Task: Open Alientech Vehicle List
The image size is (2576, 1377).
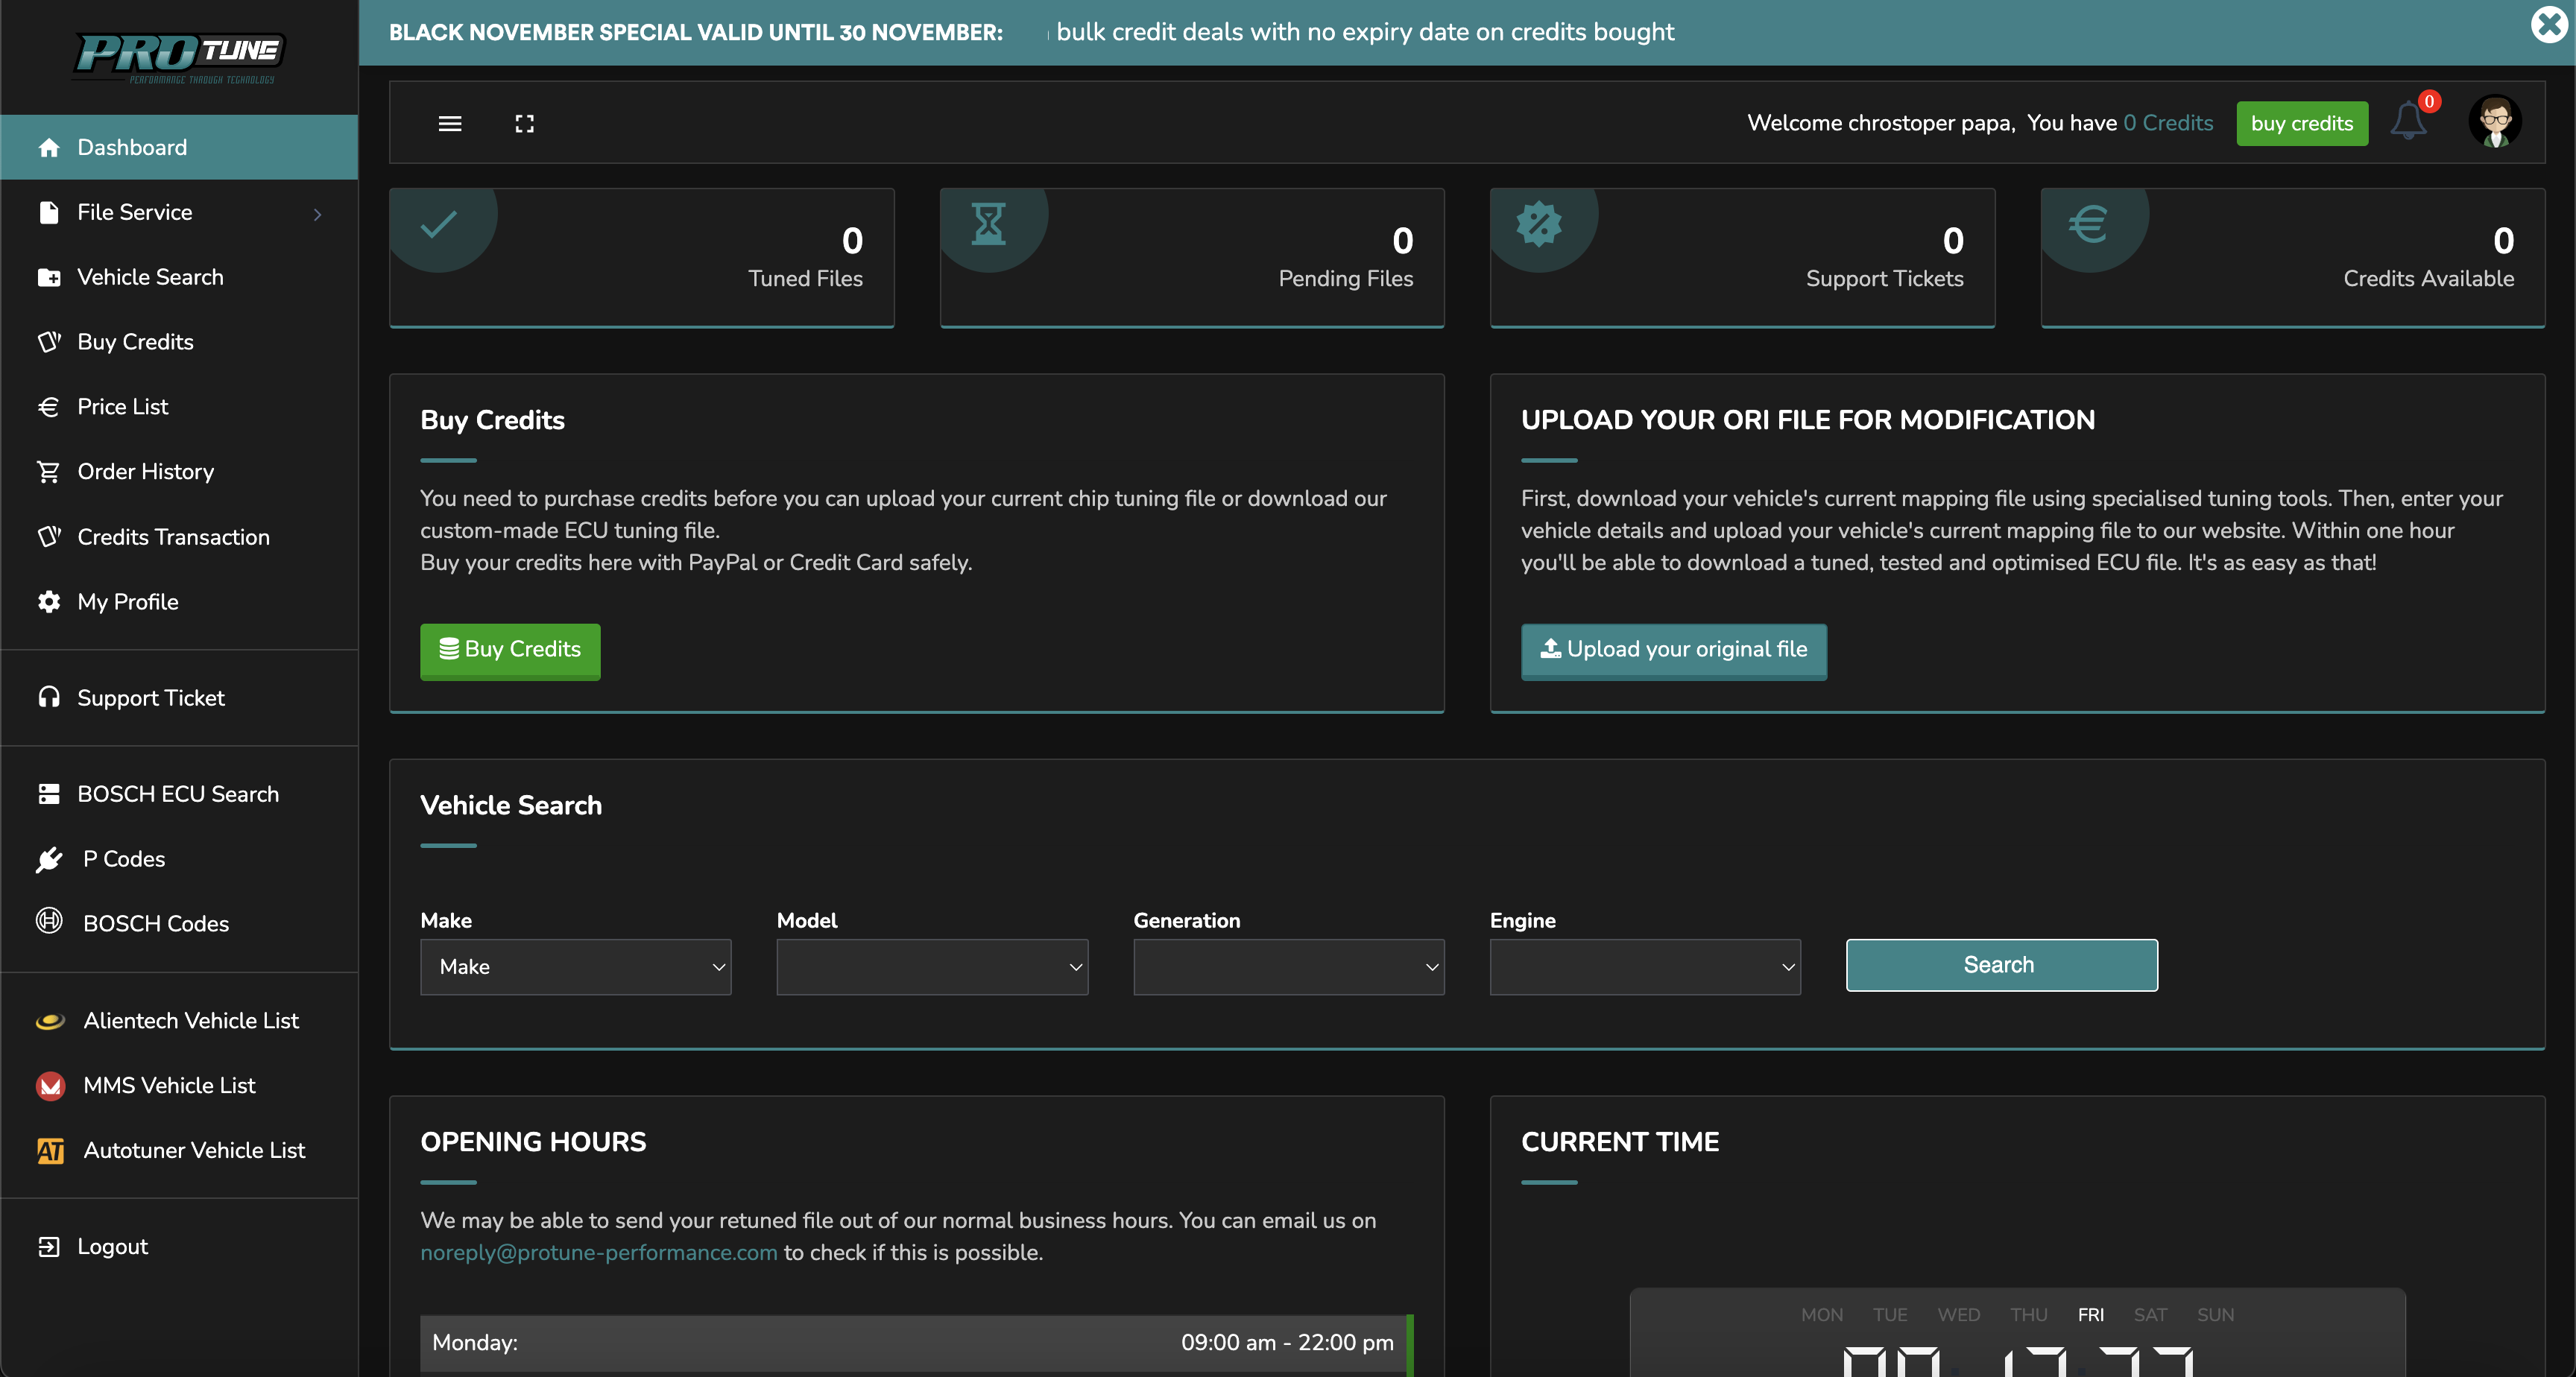Action: pos(180,1021)
